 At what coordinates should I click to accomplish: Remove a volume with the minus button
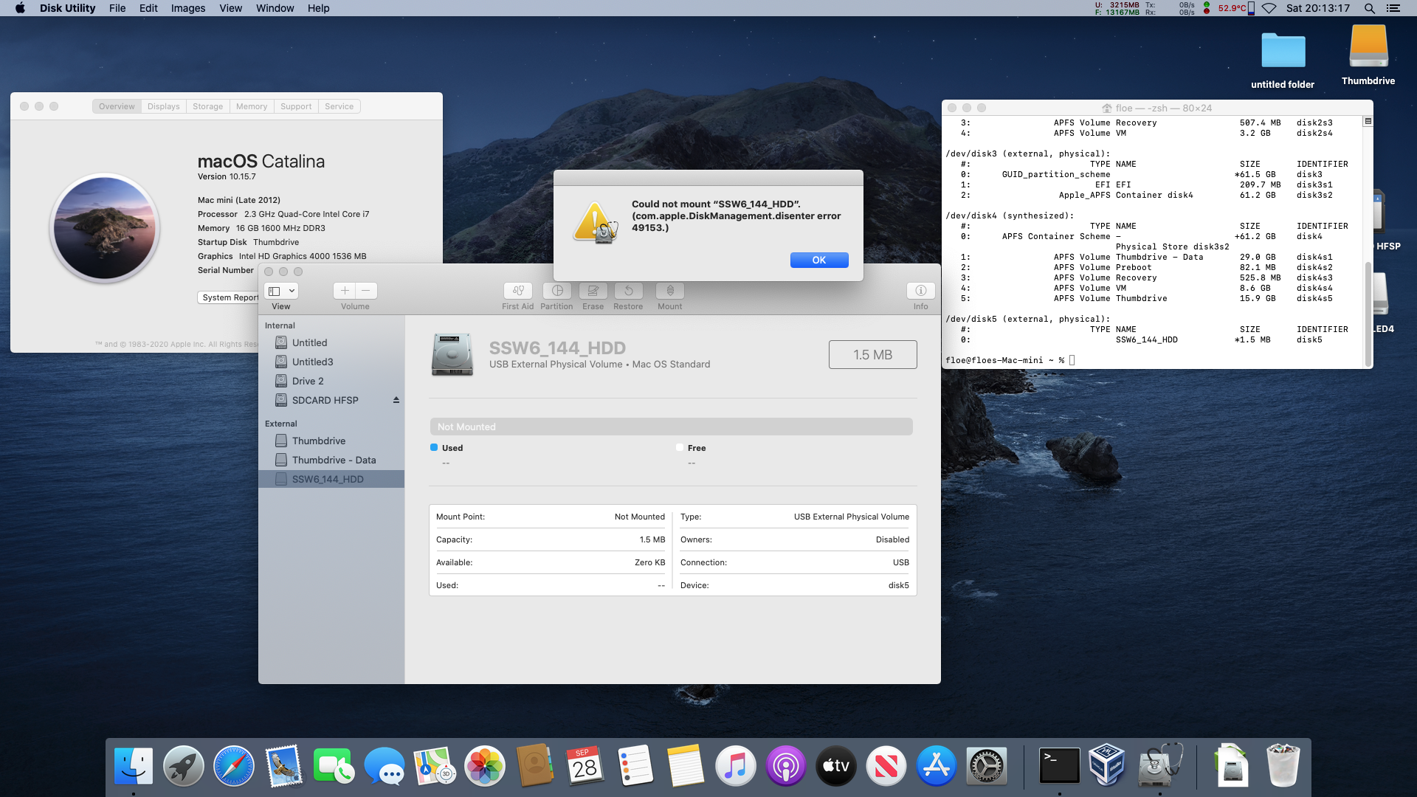click(366, 291)
